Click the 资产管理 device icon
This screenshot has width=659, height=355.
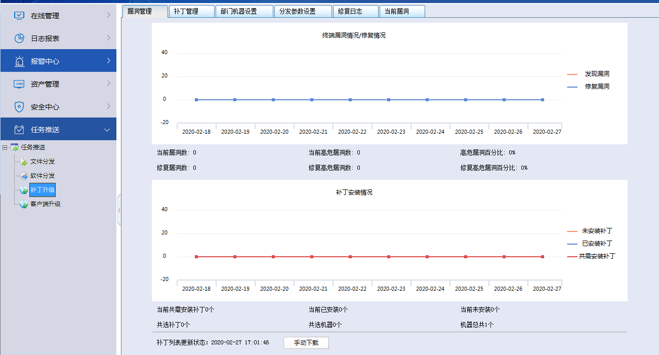(19, 84)
